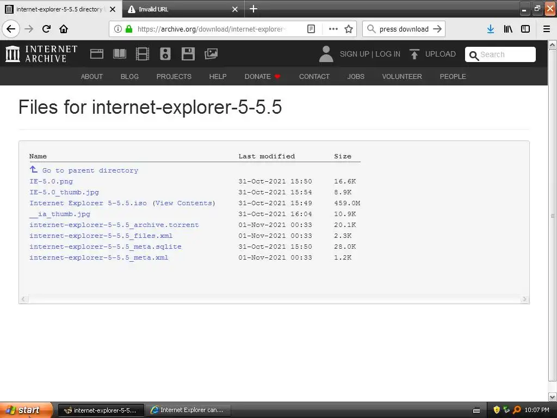Open the PROJECTS menu item
Screen dimensions: 557x418
(x=174, y=76)
